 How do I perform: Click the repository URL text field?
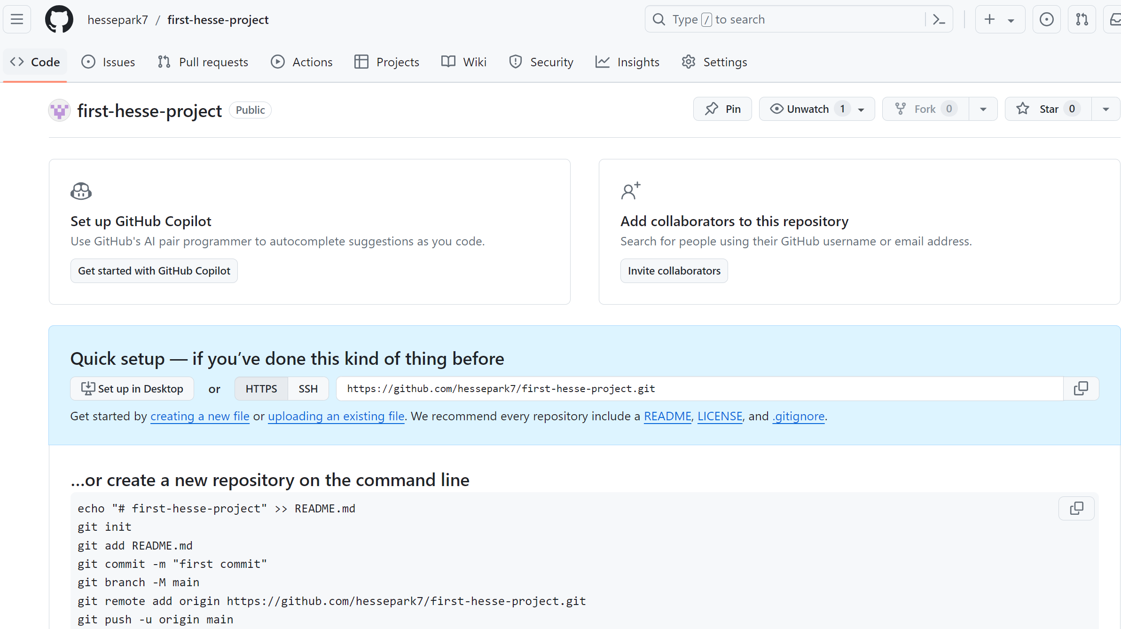click(x=699, y=389)
